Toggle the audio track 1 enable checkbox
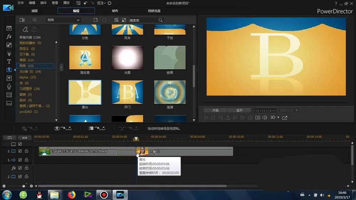The height and width of the screenshot is (200, 356). [20, 160]
